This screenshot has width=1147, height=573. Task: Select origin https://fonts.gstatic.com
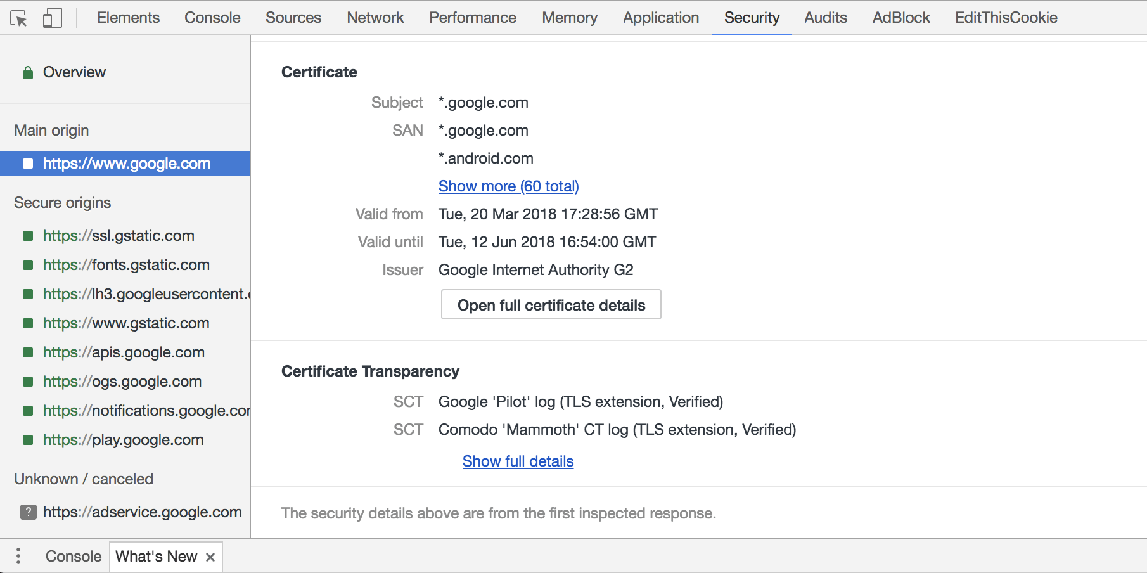coord(125,265)
